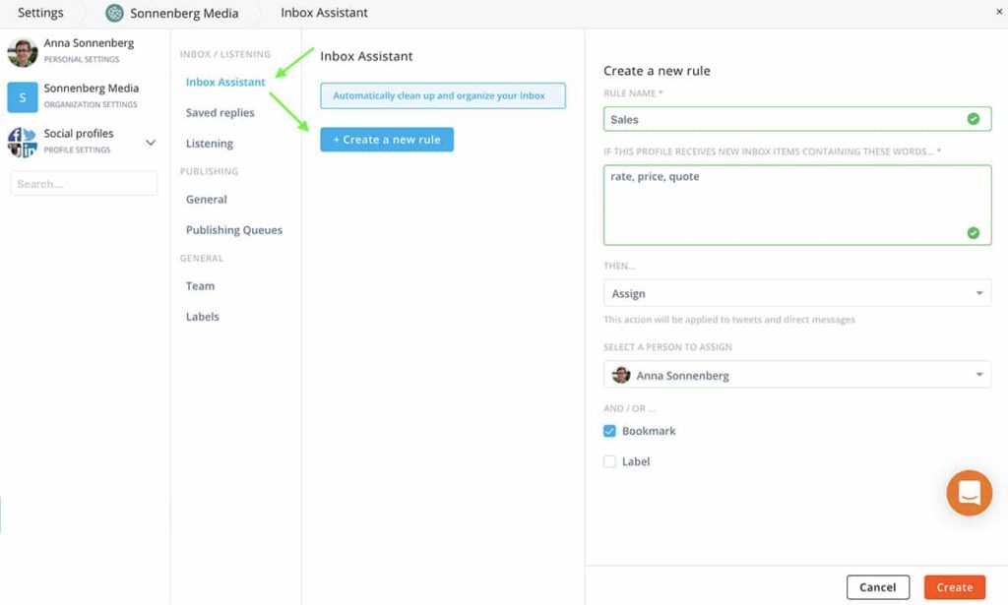Cancel the new rule creation
The height and width of the screenshot is (605, 1008).
pos(877,587)
